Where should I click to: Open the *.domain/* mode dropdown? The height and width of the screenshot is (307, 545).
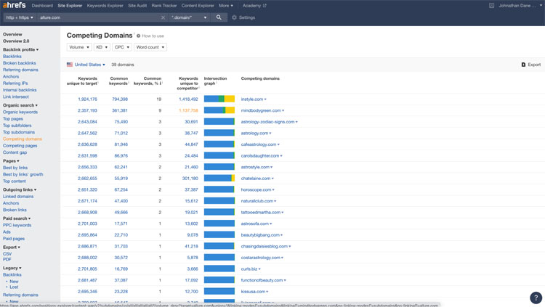(x=190, y=17)
